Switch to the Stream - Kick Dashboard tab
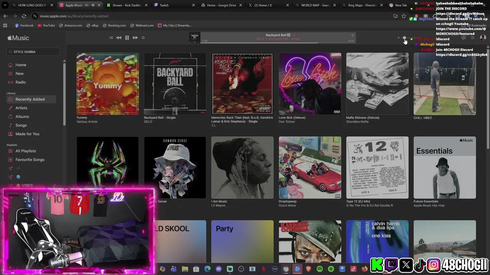The image size is (490, 275). [126, 5]
